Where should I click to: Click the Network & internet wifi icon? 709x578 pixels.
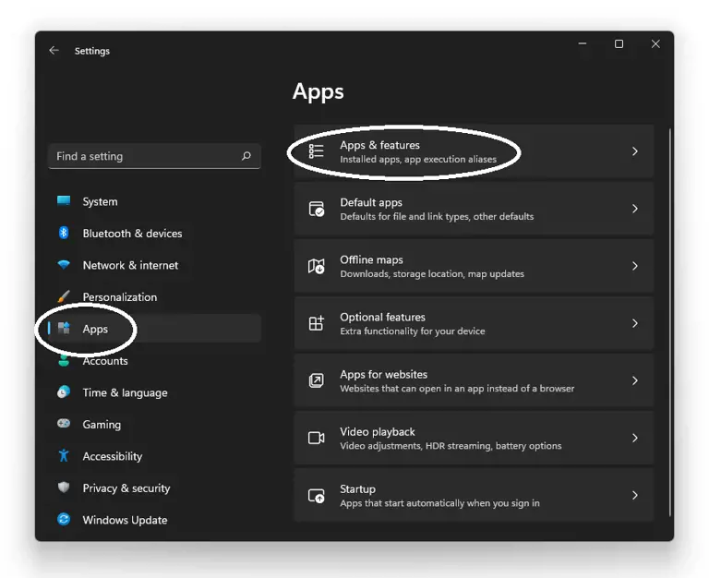click(x=64, y=265)
